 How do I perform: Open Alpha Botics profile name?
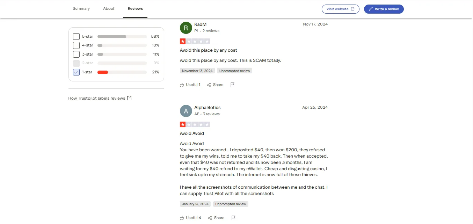[x=208, y=107]
